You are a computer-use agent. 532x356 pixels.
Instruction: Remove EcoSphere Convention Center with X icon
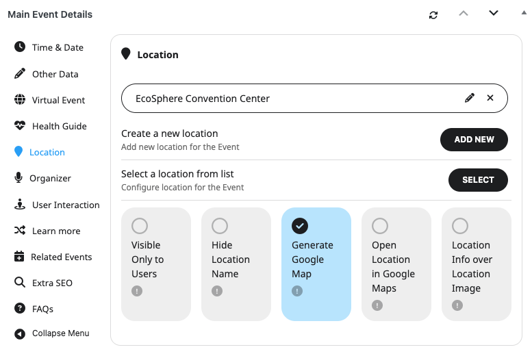[490, 98]
